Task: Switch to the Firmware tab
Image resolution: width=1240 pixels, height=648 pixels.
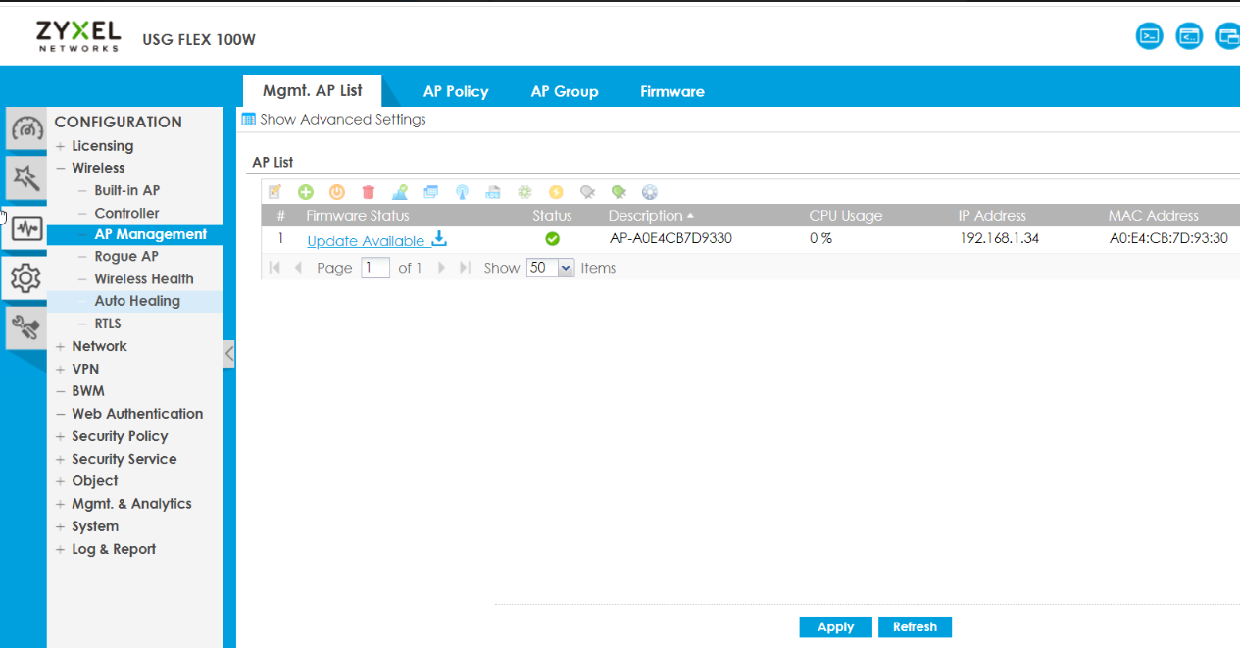Action: tap(671, 91)
